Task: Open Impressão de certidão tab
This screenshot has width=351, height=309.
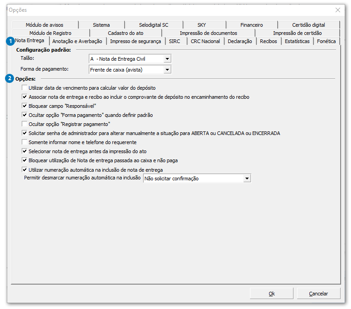Action: coord(297,33)
